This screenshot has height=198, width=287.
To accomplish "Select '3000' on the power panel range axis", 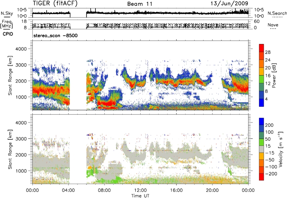I will (21, 65).
